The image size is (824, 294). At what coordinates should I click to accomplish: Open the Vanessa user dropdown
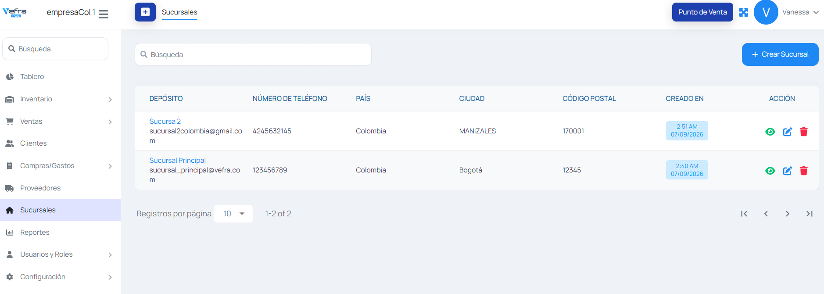coord(800,12)
